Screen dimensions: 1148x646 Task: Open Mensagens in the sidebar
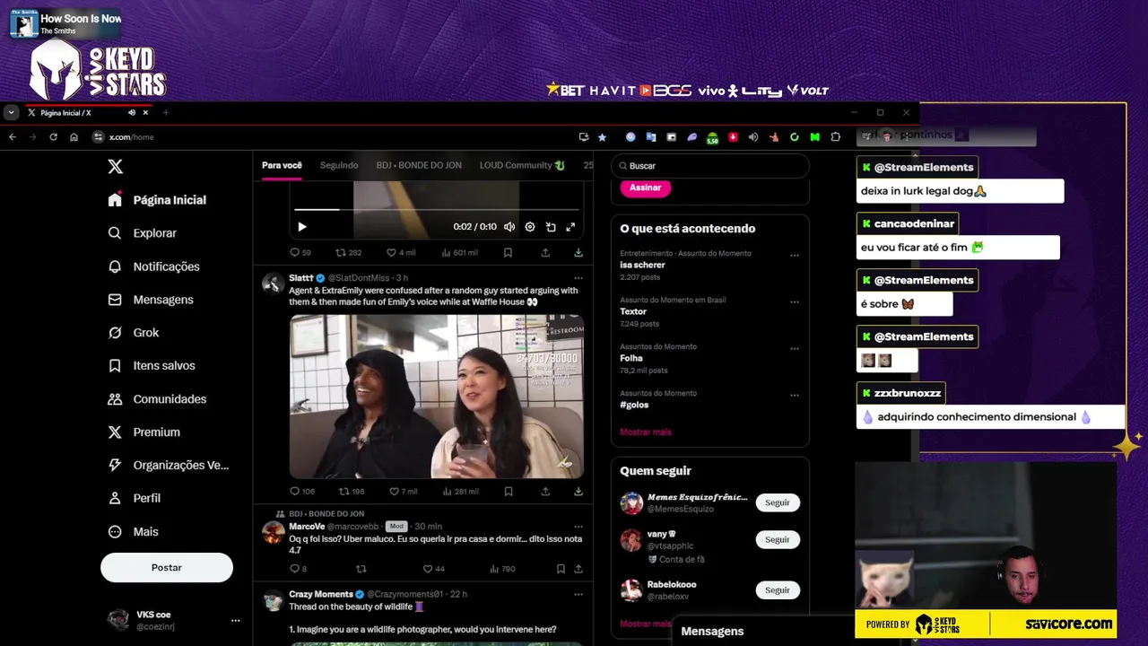point(151,300)
